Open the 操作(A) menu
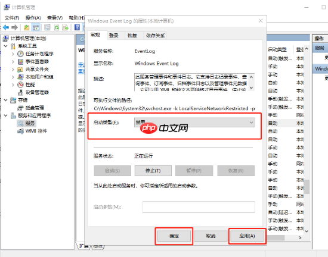328x257 pixels. click(33, 18)
